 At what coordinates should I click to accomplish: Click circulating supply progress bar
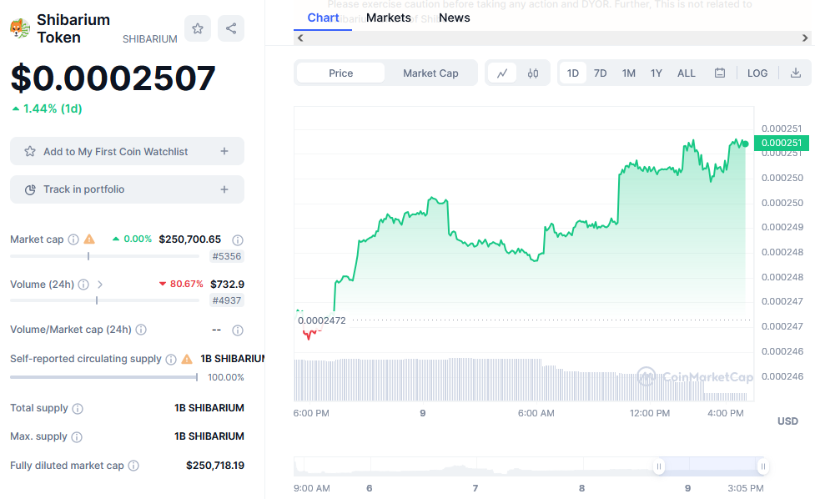pyautogui.click(x=104, y=377)
